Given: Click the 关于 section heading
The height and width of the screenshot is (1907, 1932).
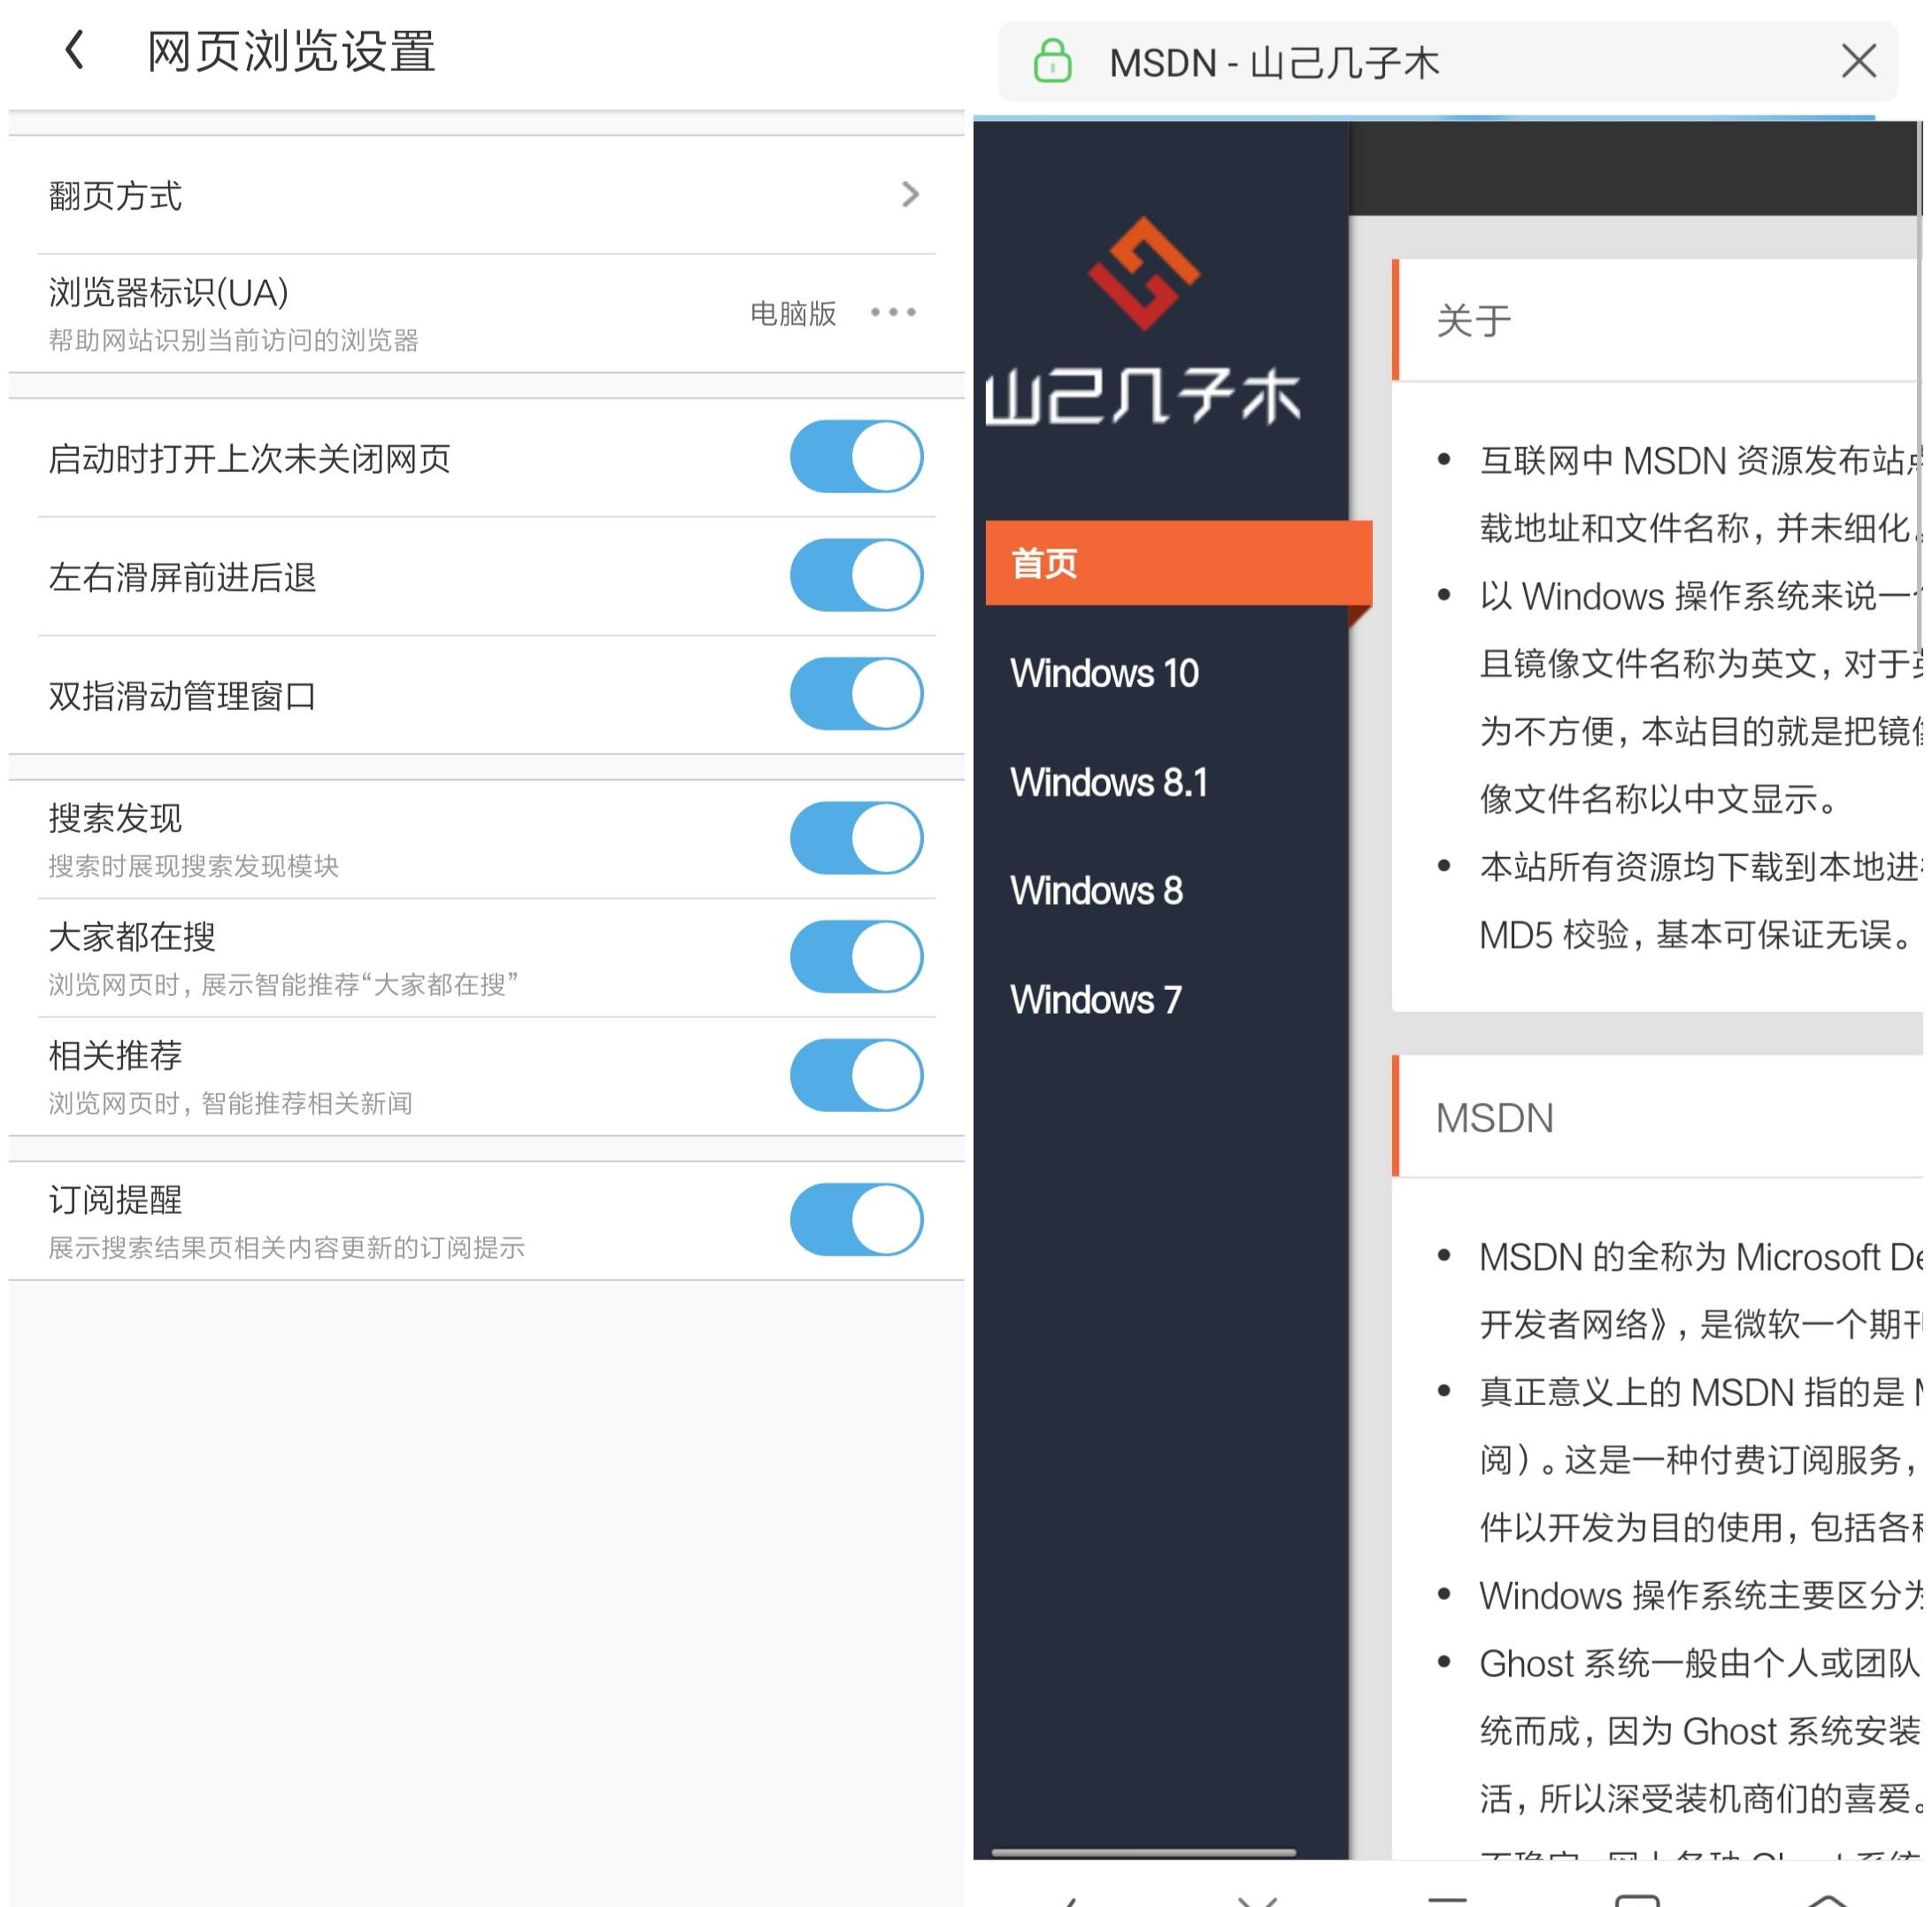Looking at the screenshot, I should 1473,322.
